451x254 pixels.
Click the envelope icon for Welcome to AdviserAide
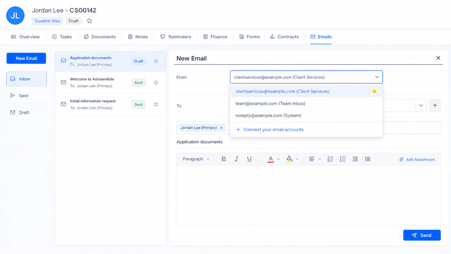click(x=63, y=82)
